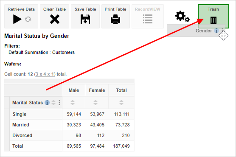Click the dragged Gender field label
236x157 pixels.
(204, 31)
